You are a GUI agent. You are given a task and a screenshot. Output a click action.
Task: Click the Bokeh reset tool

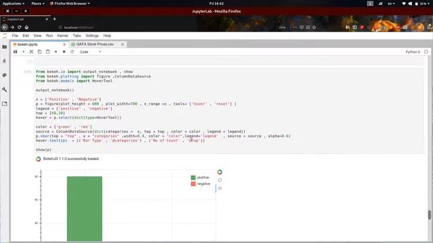click(x=219, y=180)
